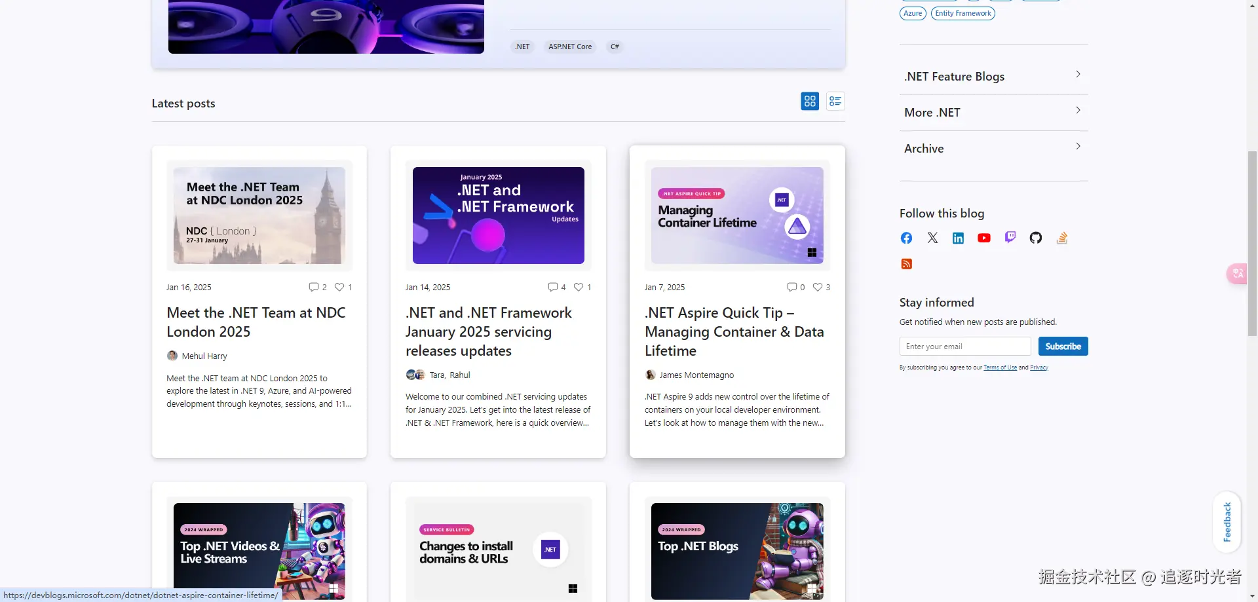
Task: Click author name Tara
Action: tap(437, 375)
